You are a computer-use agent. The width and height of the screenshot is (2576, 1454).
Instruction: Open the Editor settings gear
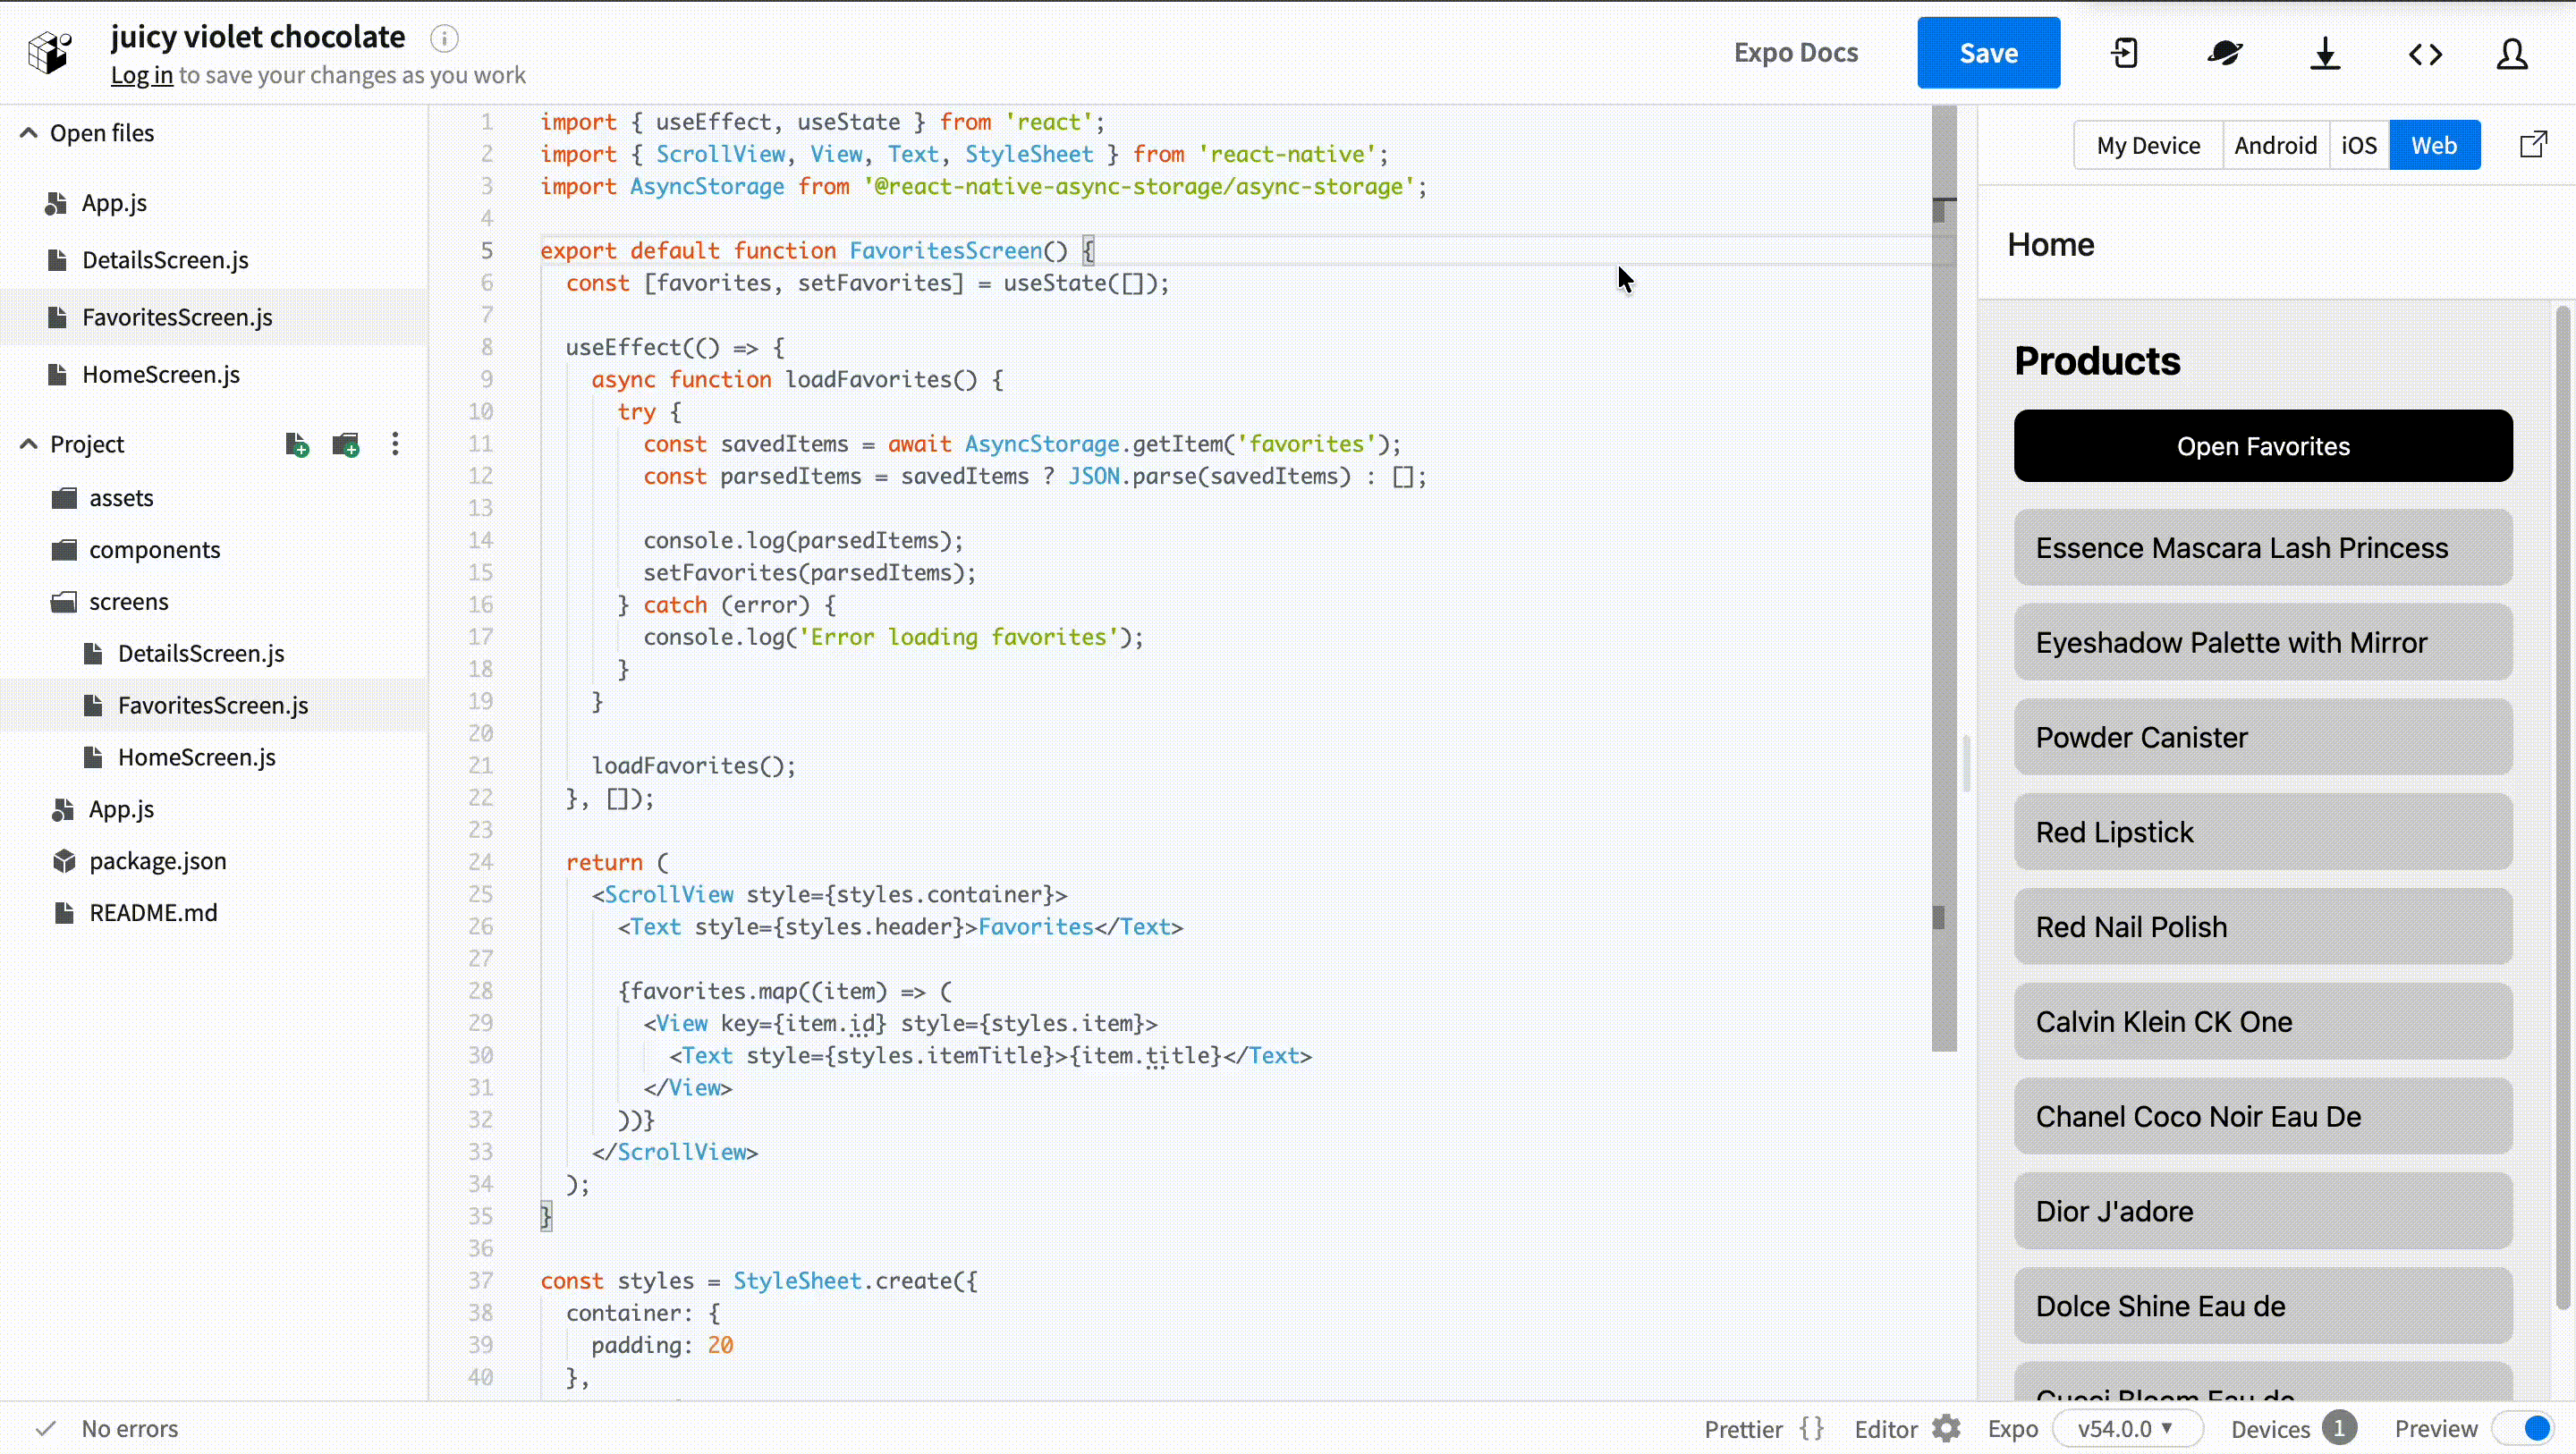tap(1946, 1428)
